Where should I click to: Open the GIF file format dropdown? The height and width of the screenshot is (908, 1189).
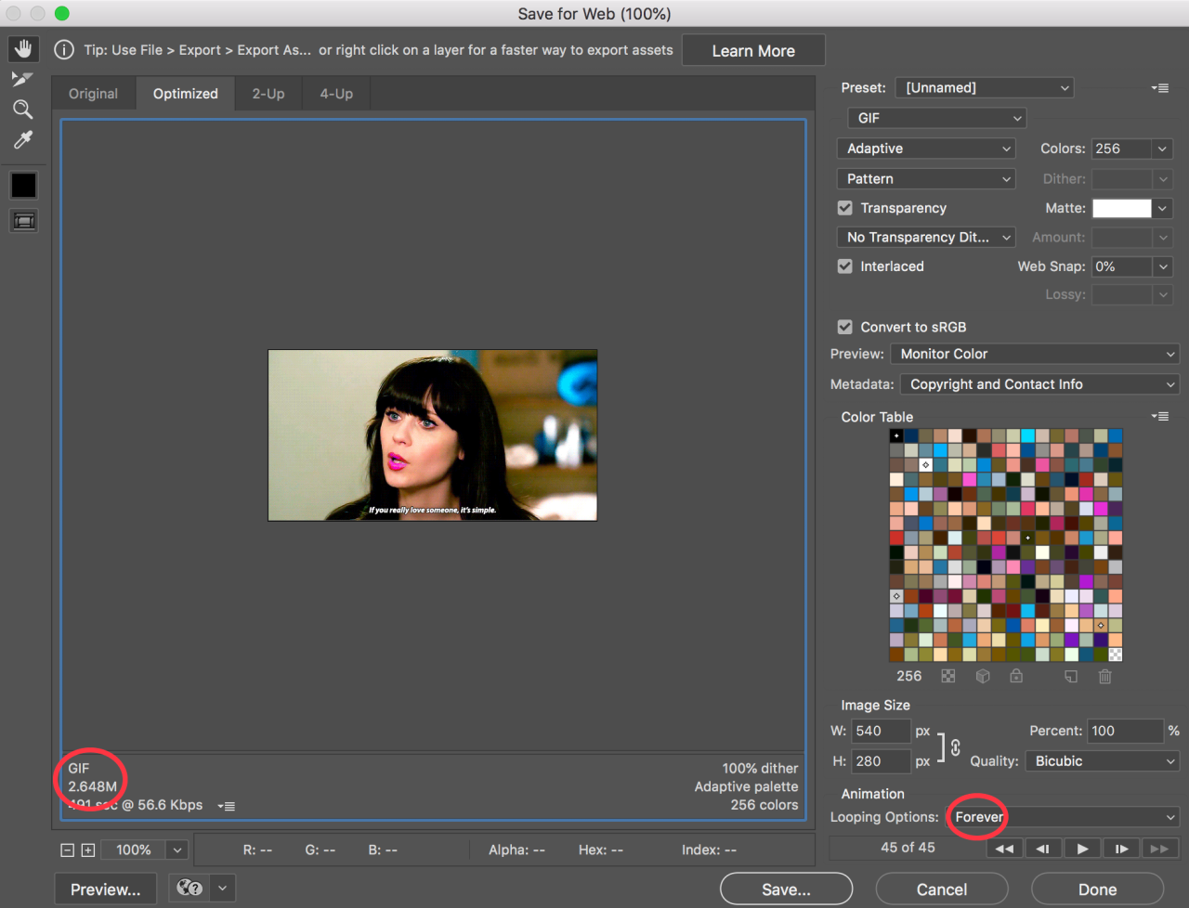click(936, 119)
